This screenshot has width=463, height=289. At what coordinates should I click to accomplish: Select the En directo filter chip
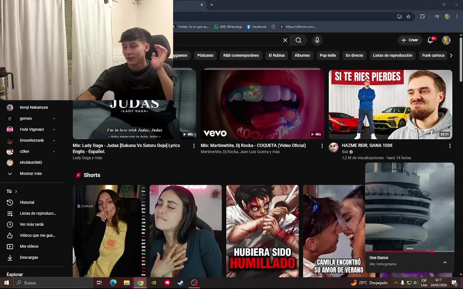pyautogui.click(x=354, y=55)
